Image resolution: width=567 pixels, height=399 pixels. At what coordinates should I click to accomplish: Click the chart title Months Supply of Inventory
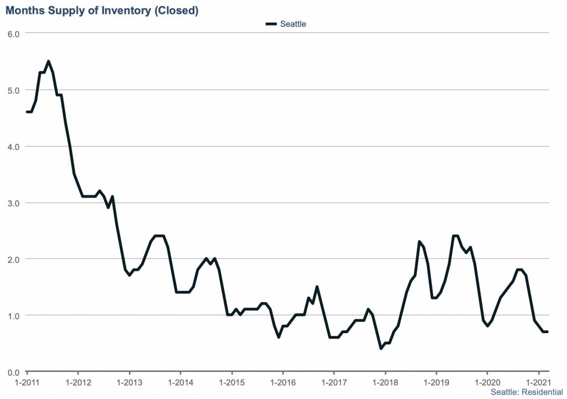(102, 10)
